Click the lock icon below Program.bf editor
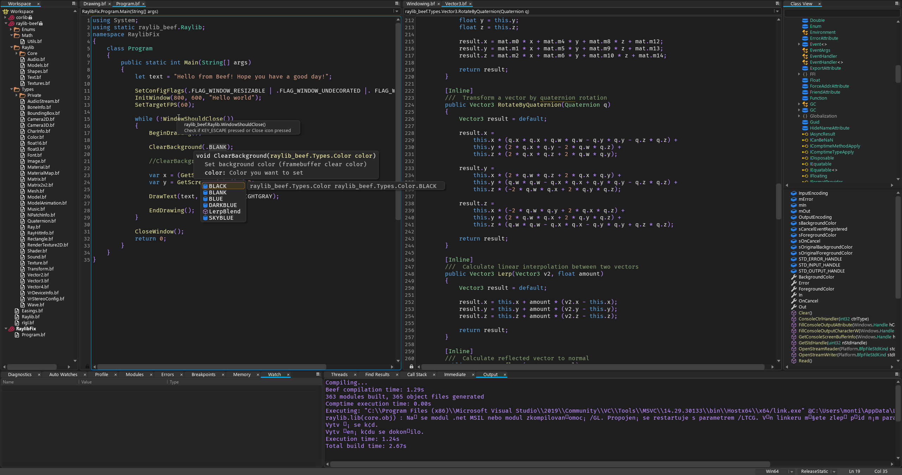Viewport: 902px width, 475px height. click(x=87, y=367)
